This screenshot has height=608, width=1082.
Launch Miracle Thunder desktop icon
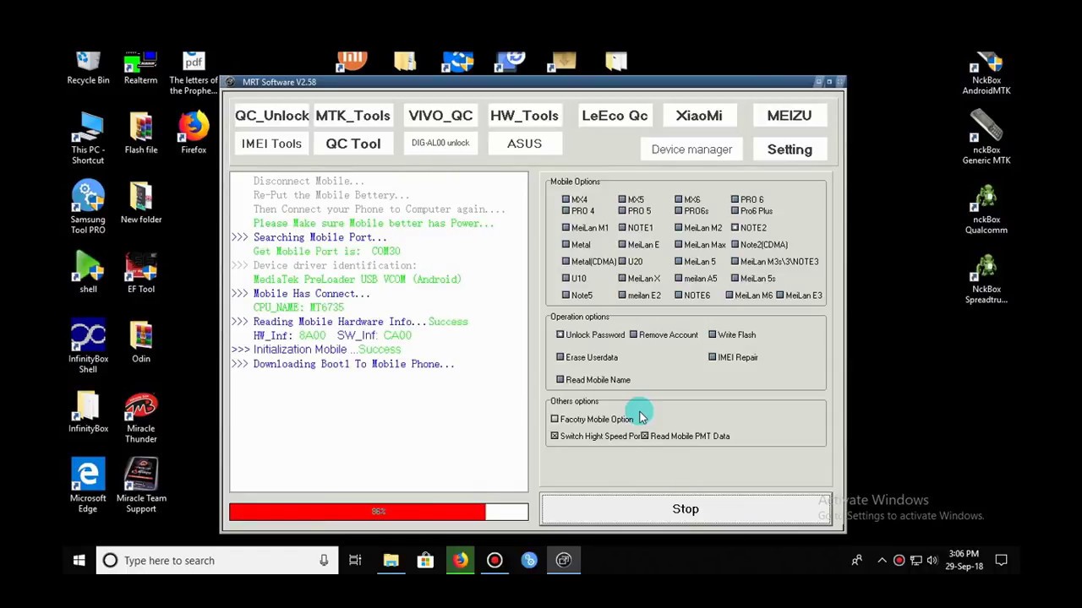click(x=141, y=417)
